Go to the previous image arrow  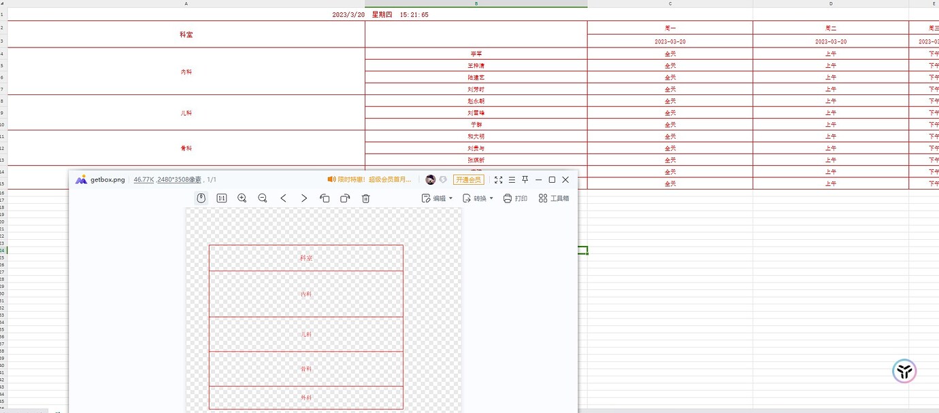[283, 198]
